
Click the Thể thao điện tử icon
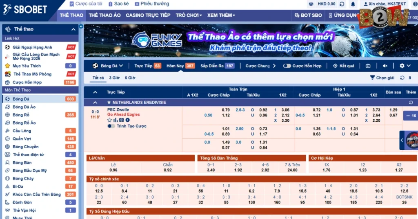pos(7,154)
